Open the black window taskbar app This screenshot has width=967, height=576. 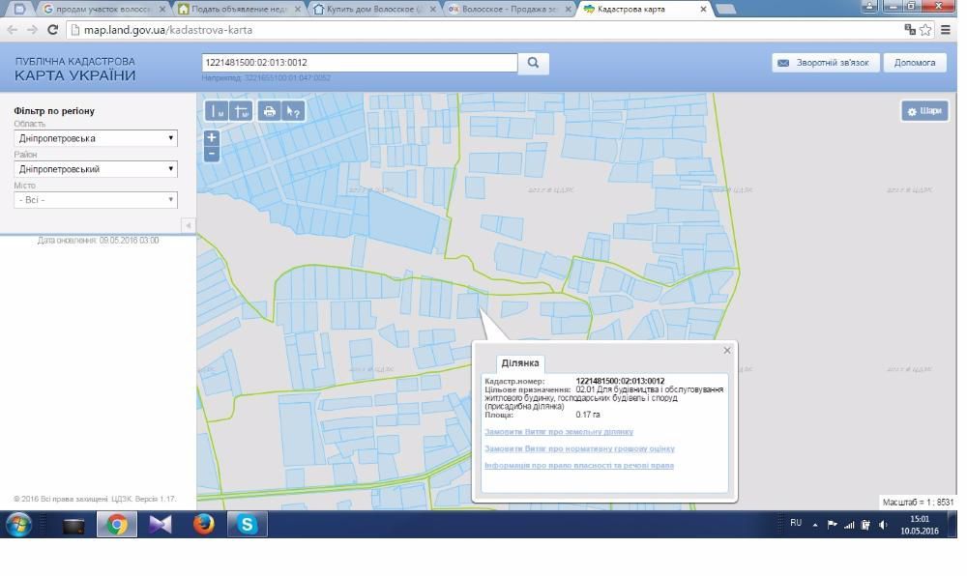[73, 526]
